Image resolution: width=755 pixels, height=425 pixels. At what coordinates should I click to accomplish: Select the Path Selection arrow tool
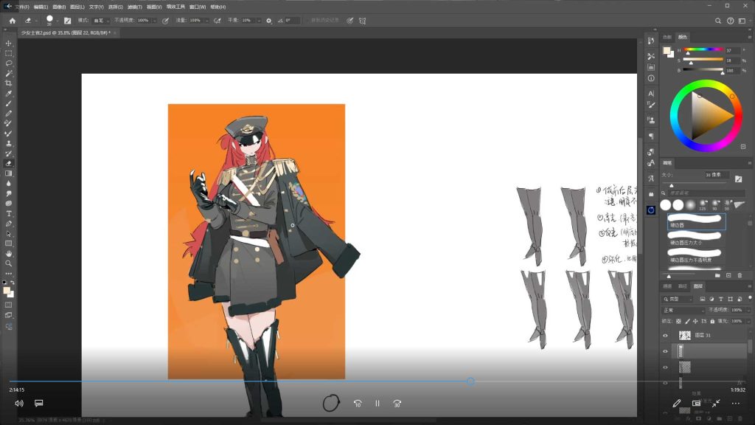click(9, 234)
